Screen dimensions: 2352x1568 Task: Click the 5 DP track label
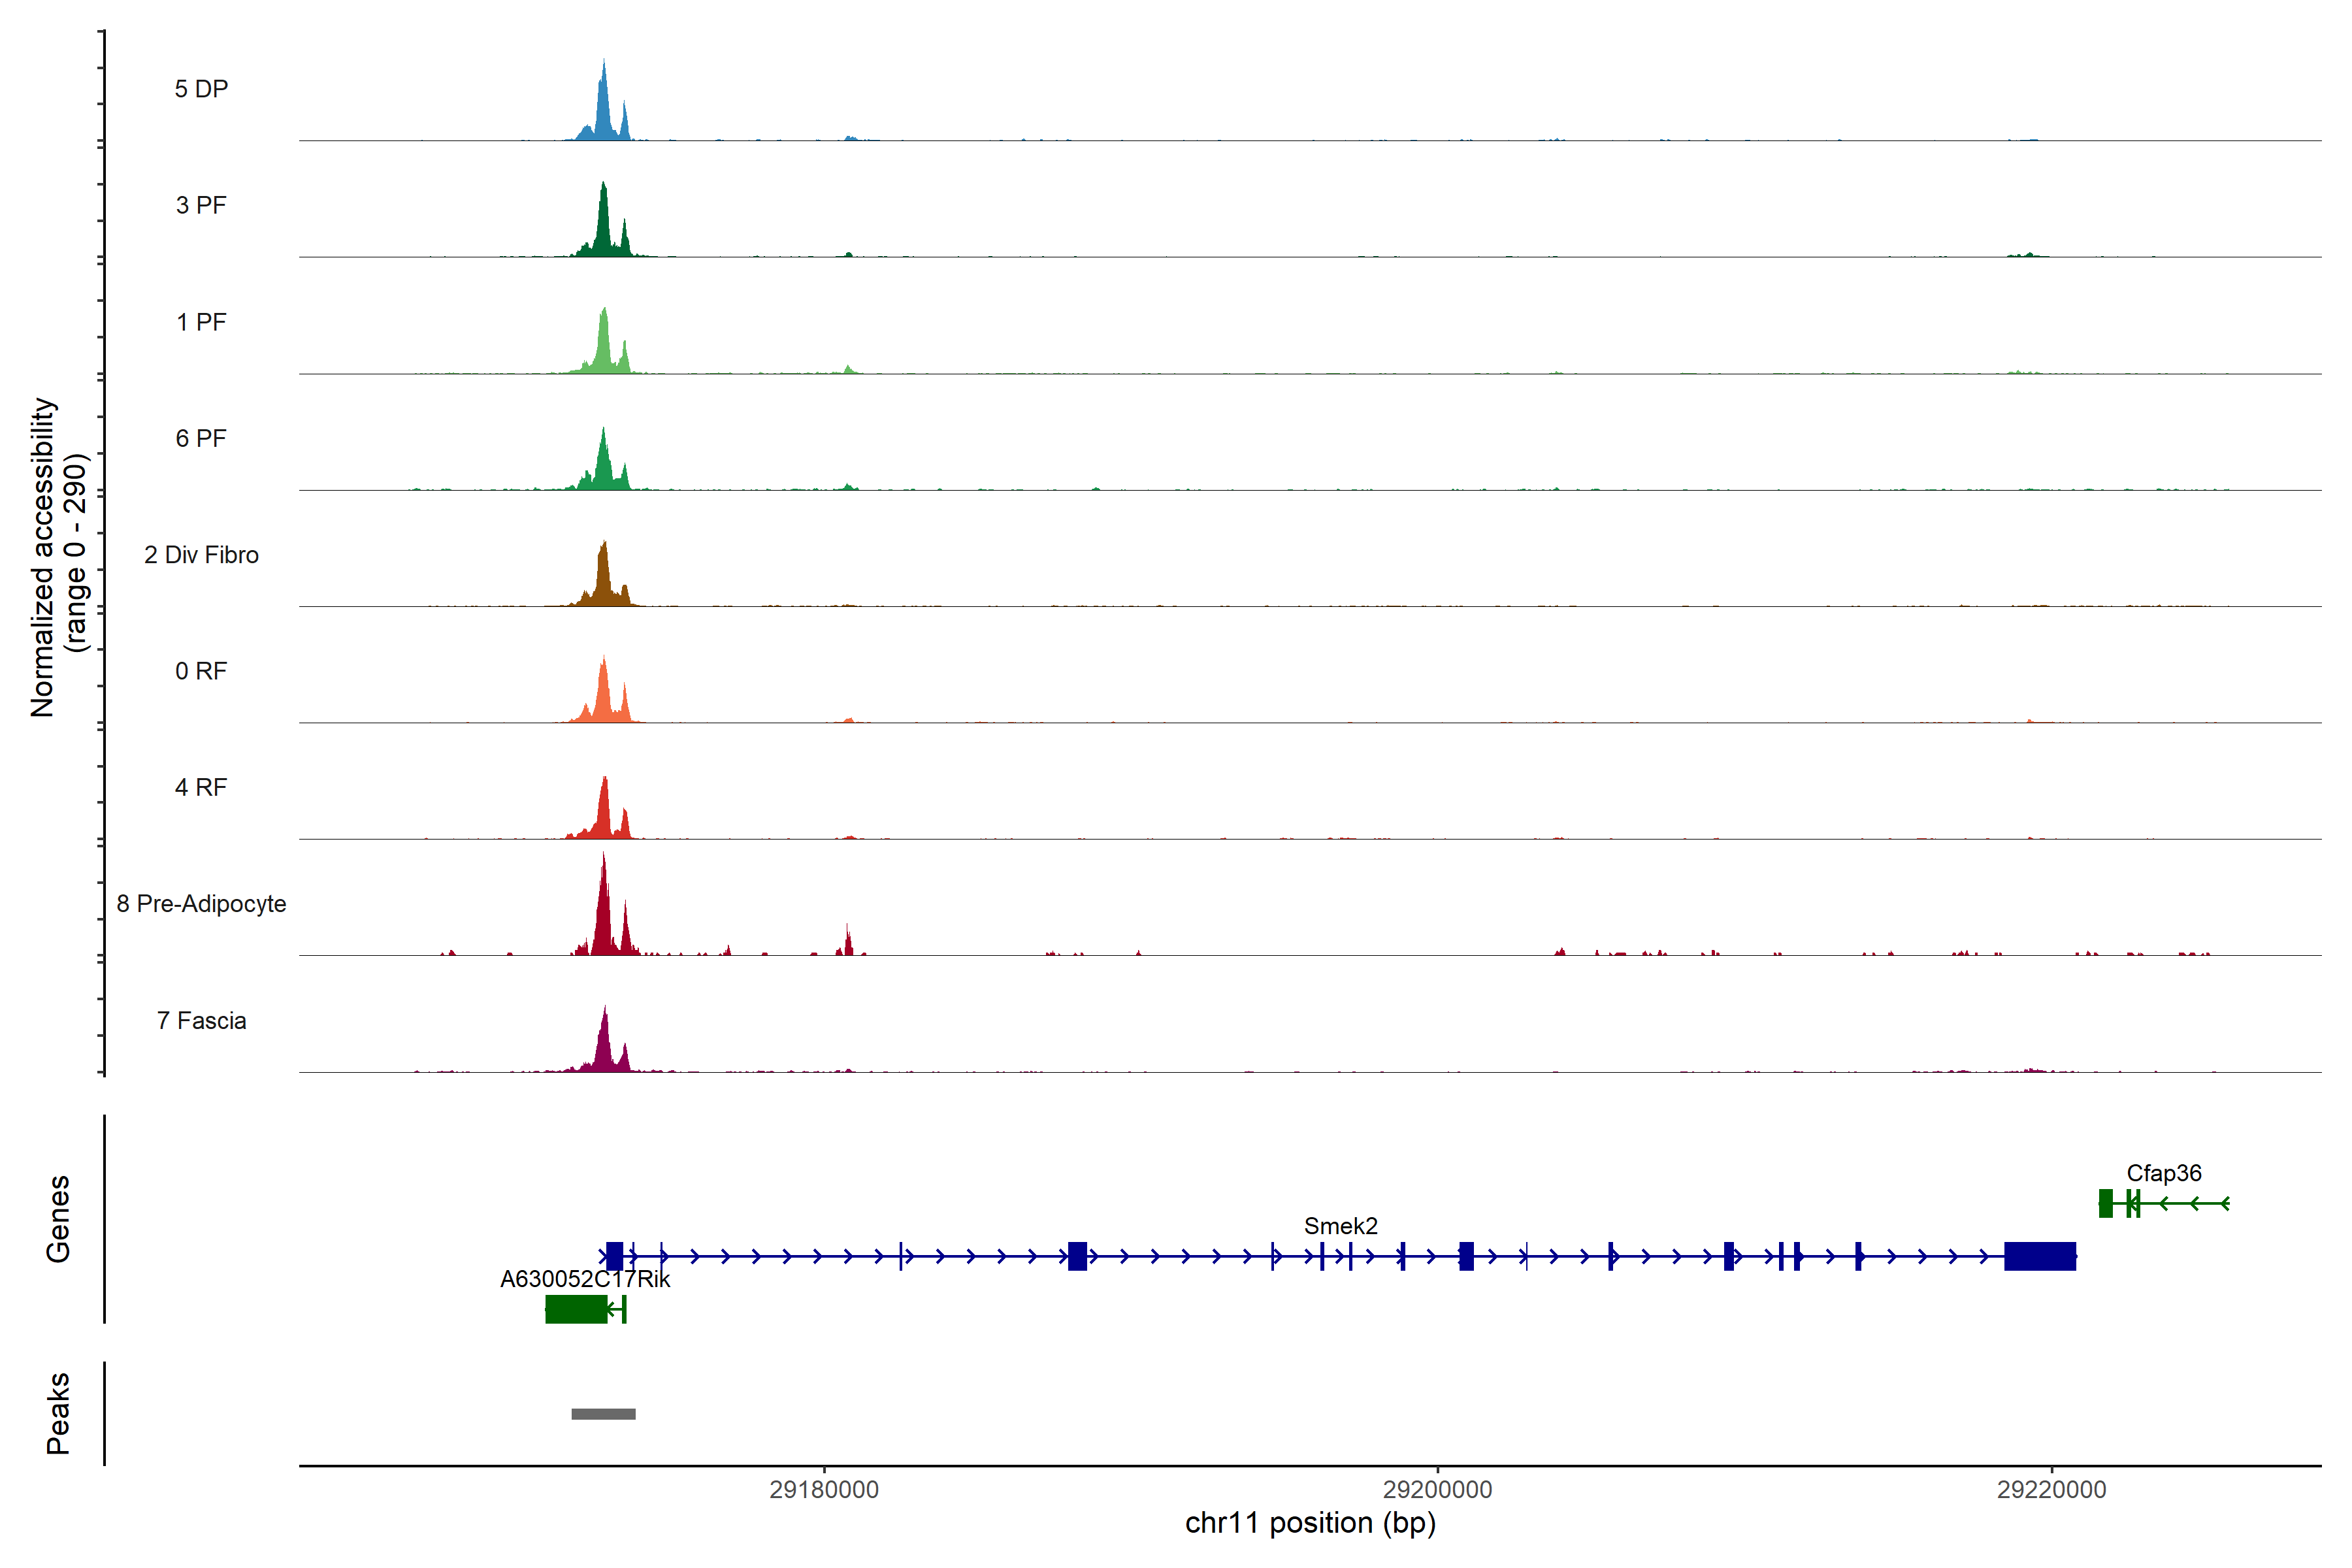(201, 89)
